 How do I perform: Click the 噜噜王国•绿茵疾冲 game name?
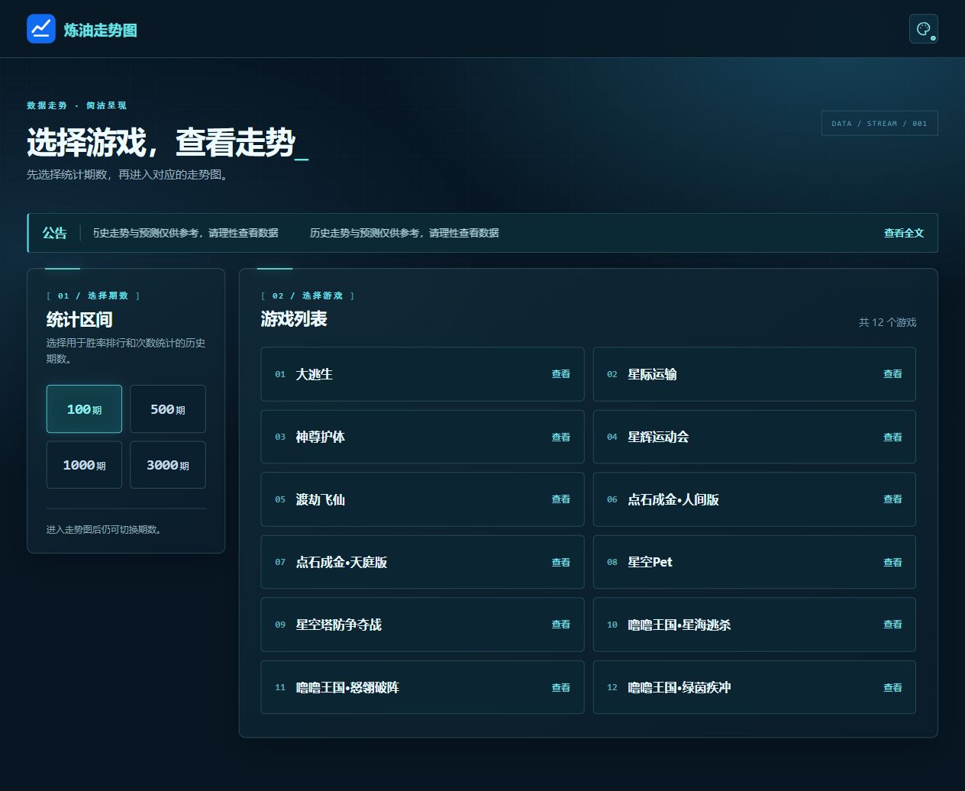[679, 687]
